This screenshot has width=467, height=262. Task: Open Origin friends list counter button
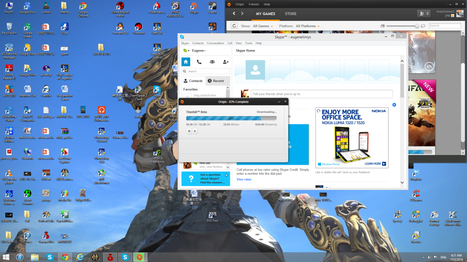tap(424, 14)
